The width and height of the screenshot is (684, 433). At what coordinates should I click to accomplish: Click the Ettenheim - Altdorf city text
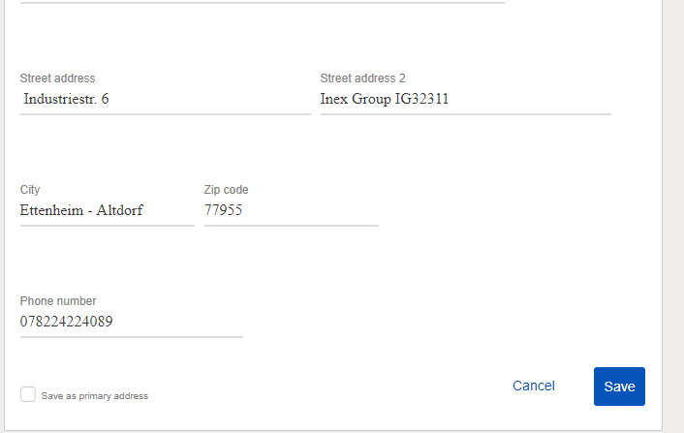(x=81, y=210)
